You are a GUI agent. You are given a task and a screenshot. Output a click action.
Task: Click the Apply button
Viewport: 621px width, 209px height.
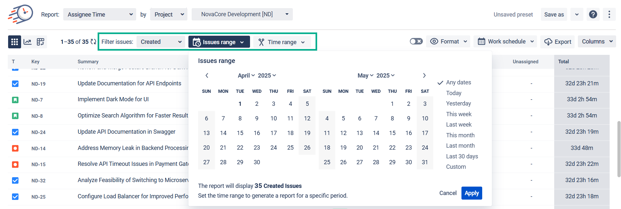tap(472, 193)
